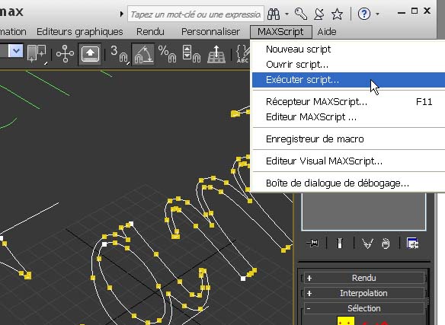
Task: Open the Rendu menu
Action: (x=150, y=31)
